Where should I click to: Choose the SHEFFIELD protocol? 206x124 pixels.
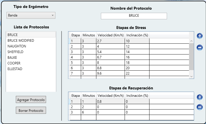pyautogui.click(x=16, y=52)
